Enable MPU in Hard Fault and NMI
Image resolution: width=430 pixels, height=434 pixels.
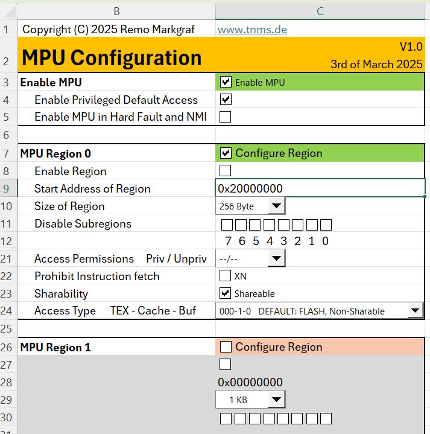point(226,117)
